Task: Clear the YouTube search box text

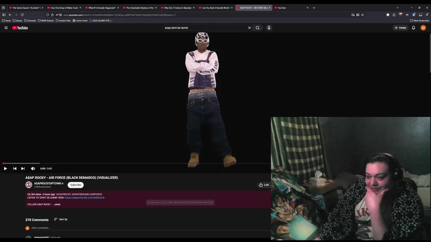Action: pos(250,28)
